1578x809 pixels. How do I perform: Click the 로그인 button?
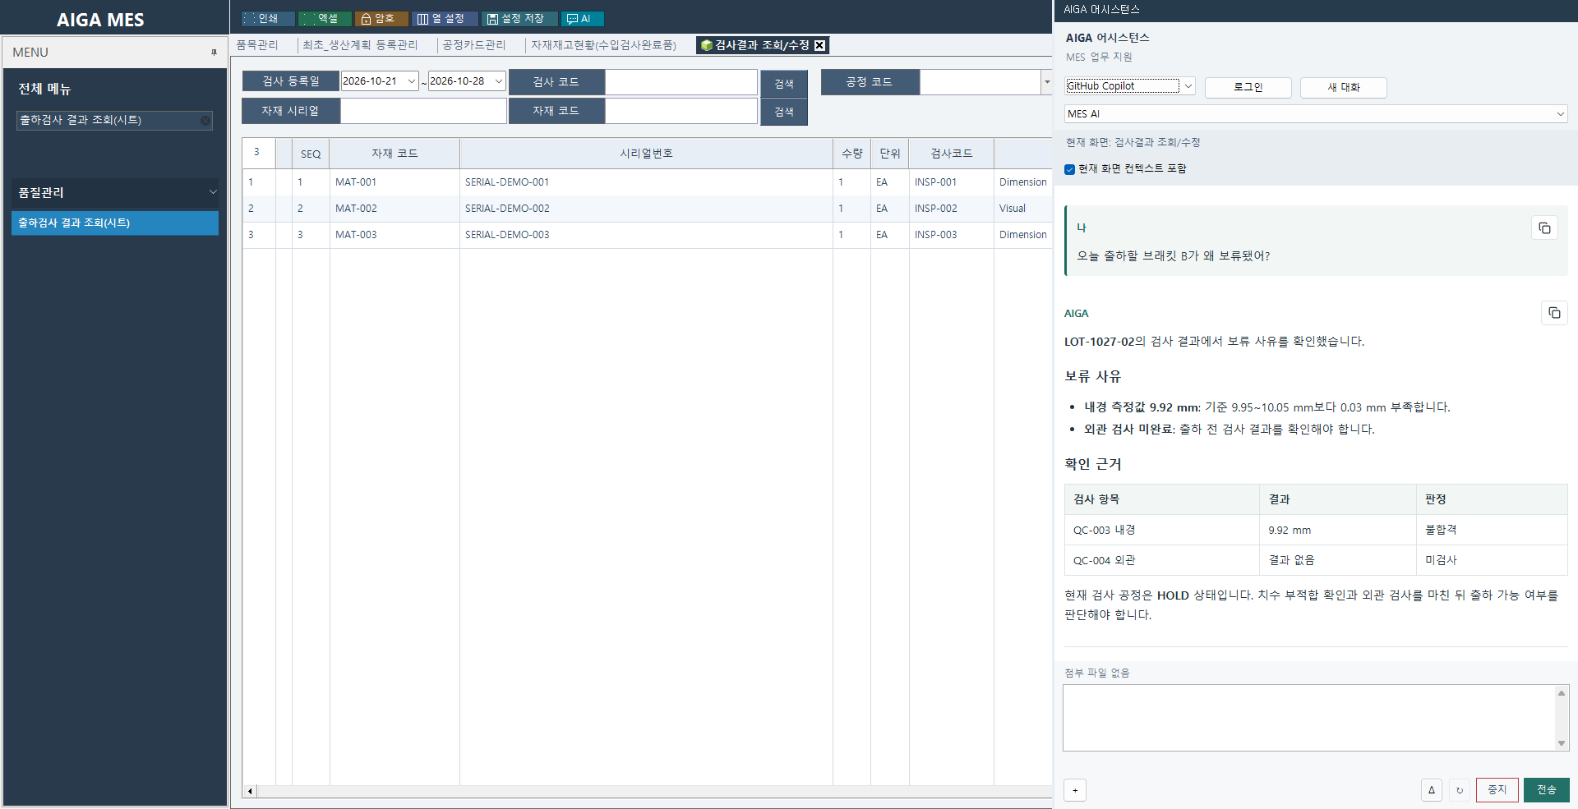1248,87
